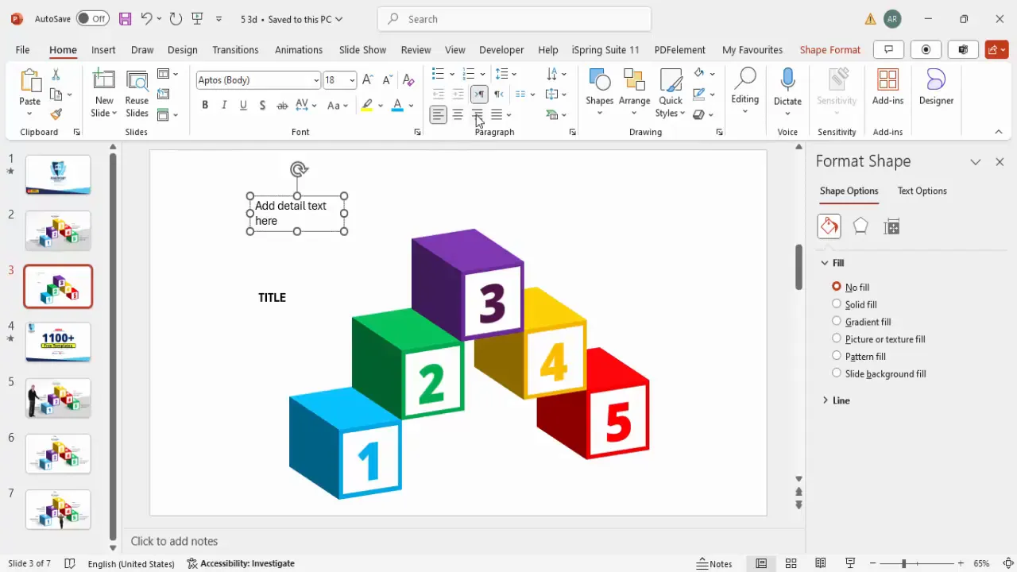Click the Cut scissors icon
Viewport: 1017px width, 572px height.
click(x=56, y=75)
